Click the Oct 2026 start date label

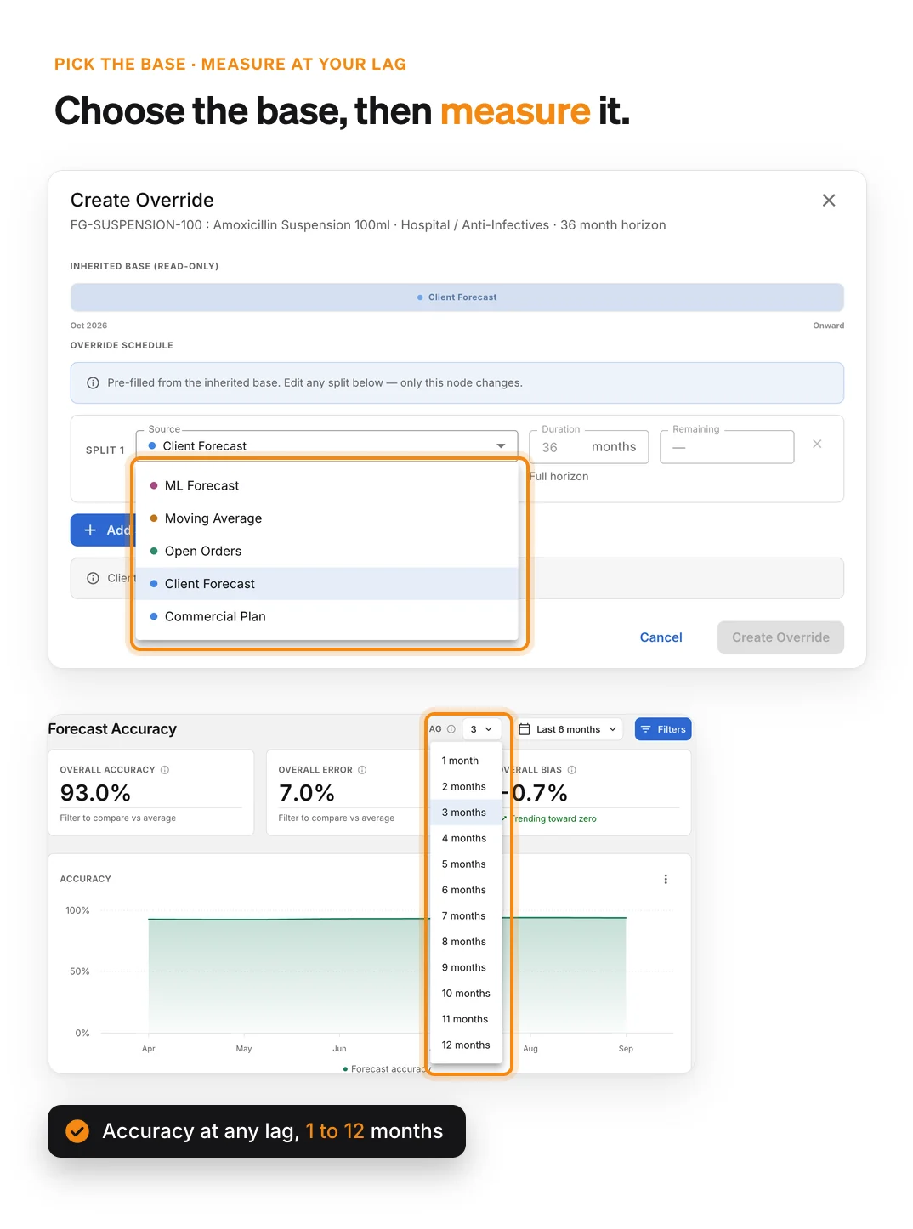(88, 326)
